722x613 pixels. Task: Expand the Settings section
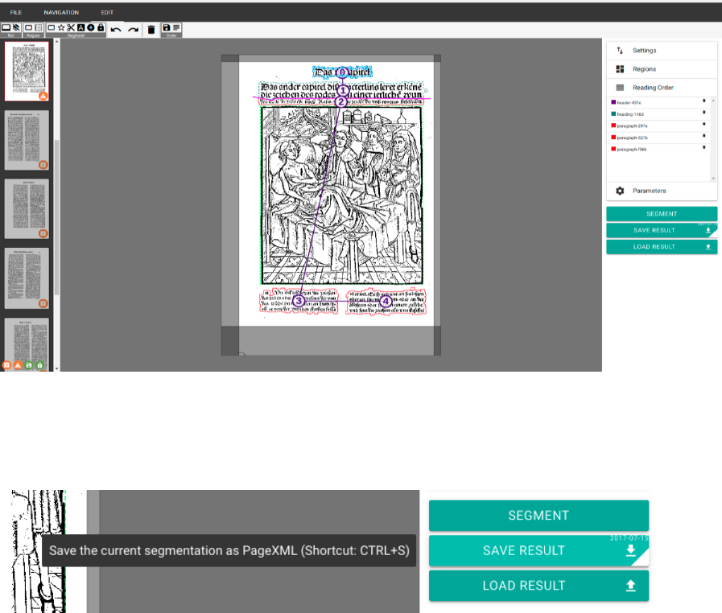click(x=662, y=51)
